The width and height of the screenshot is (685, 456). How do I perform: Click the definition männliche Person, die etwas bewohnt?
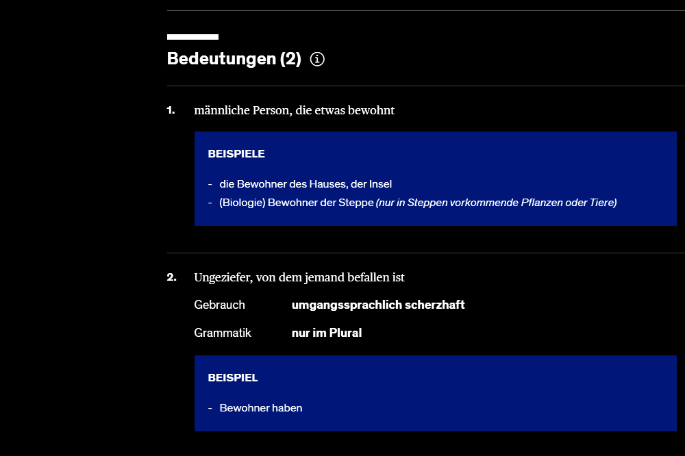tap(294, 110)
